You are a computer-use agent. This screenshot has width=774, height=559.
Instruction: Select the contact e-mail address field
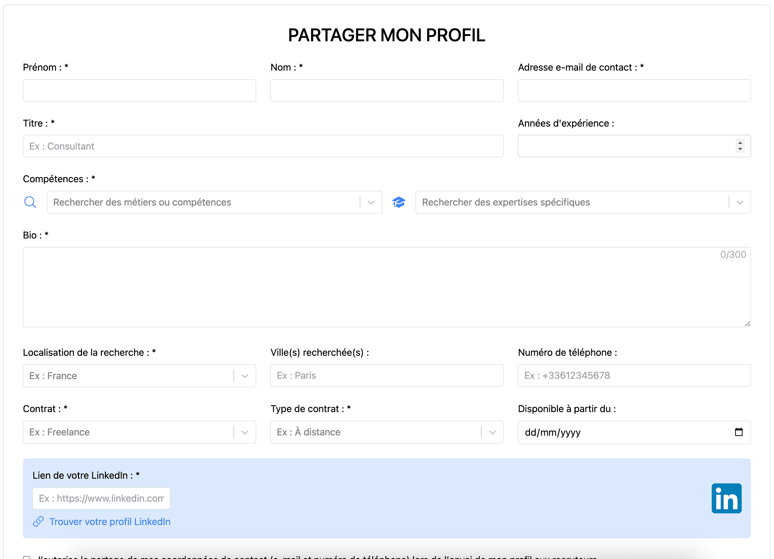pos(634,90)
